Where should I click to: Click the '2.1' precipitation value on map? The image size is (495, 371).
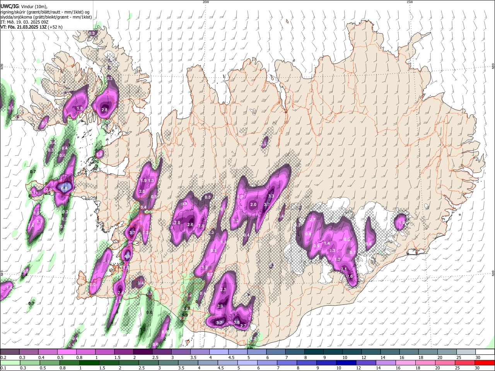tap(344, 269)
